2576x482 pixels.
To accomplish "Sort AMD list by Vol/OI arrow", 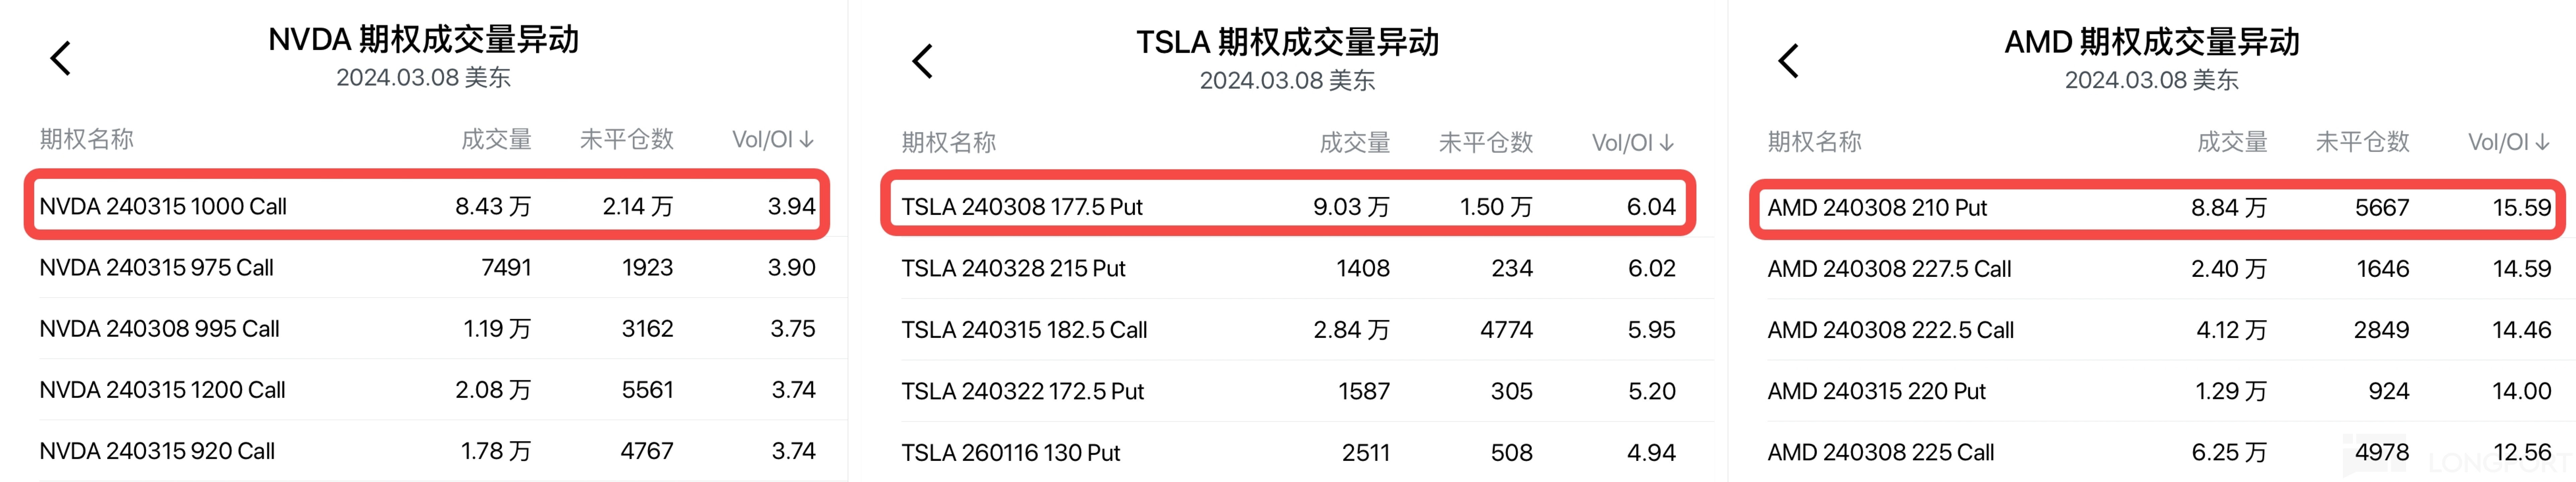I will 2542,142.
